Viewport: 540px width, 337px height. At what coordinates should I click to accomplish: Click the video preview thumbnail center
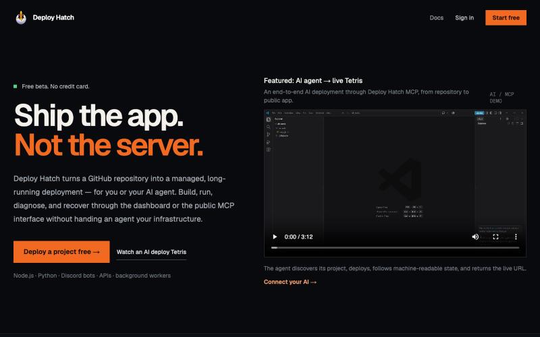tap(395, 183)
